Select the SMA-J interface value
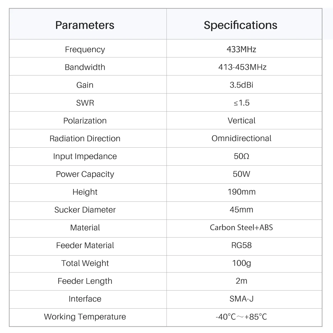This screenshot has width=333, height=333. (241, 299)
